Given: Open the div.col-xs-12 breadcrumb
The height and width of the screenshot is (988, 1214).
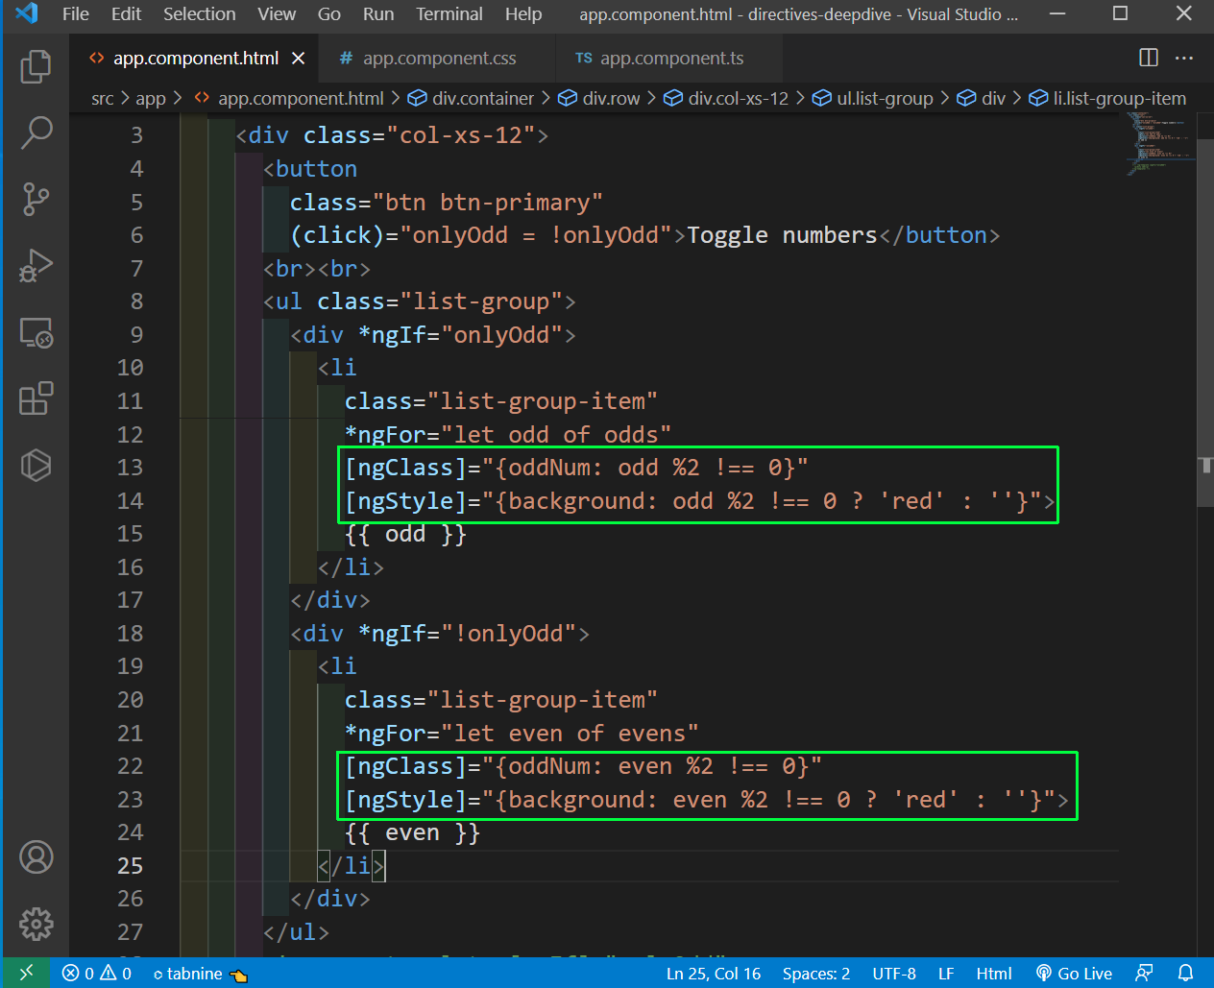Looking at the screenshot, I should (x=726, y=98).
